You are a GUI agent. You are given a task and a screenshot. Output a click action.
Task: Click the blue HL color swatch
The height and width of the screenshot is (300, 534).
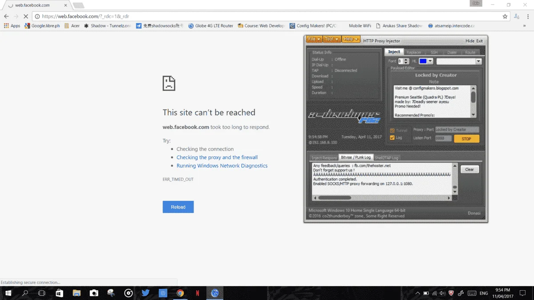[x=423, y=61]
